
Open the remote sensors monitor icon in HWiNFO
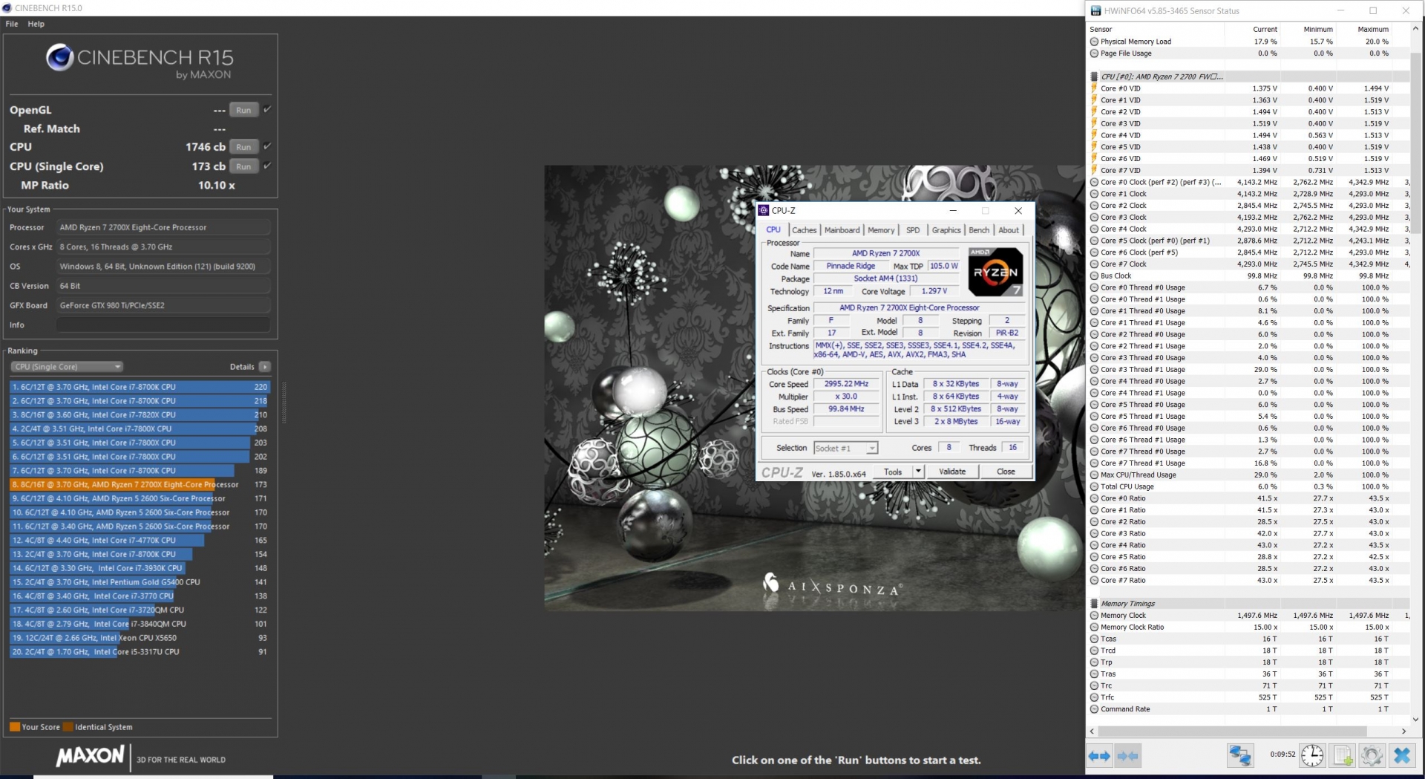click(x=1240, y=756)
